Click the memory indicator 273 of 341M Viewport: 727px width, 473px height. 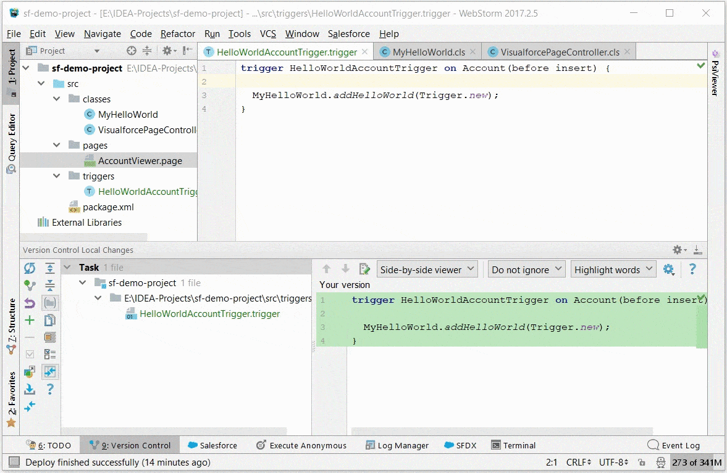[696, 463]
